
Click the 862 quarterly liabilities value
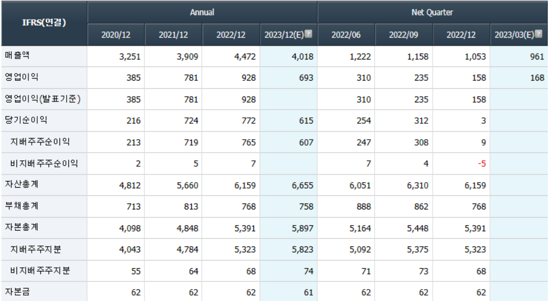[421, 207]
